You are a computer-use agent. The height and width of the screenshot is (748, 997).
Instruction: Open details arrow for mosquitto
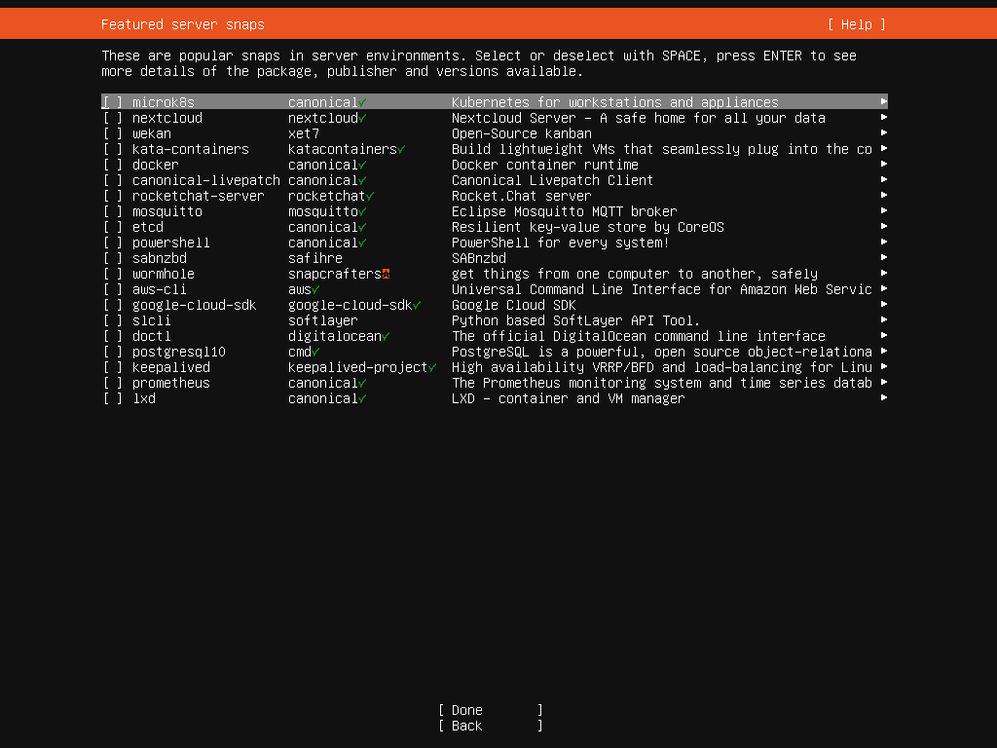coord(883,211)
